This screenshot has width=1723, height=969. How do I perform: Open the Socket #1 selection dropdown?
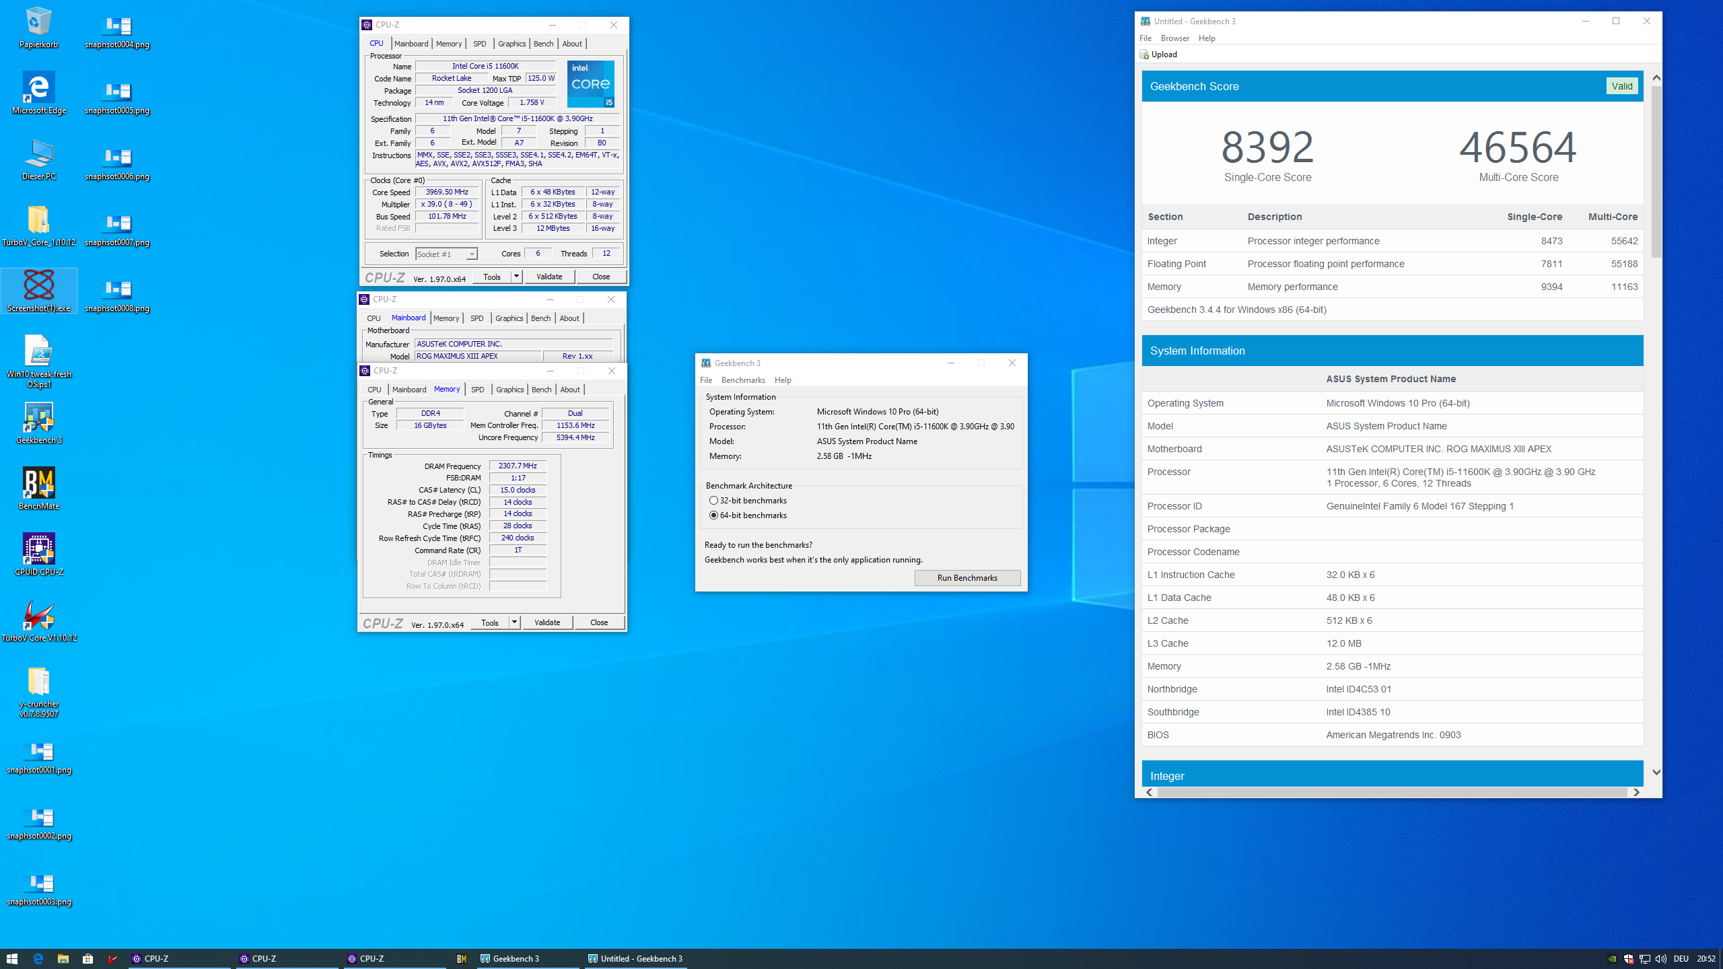(x=446, y=254)
